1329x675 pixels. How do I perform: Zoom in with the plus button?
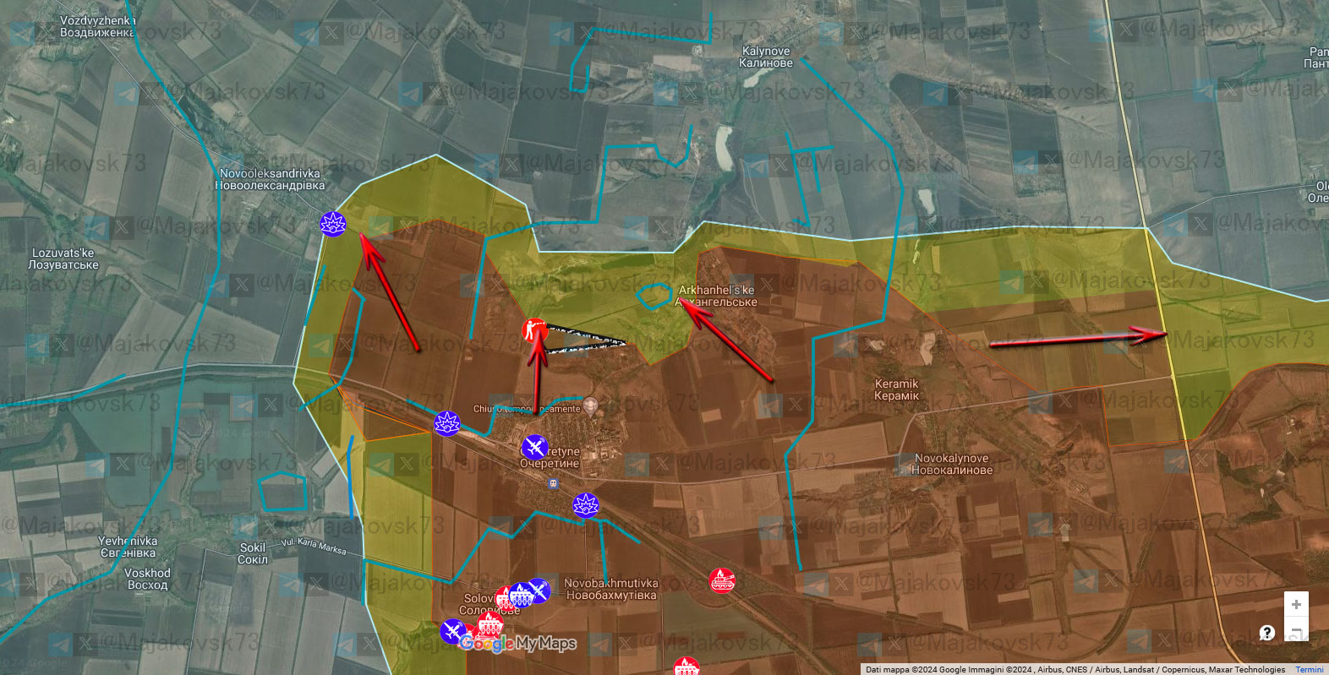tap(1296, 604)
